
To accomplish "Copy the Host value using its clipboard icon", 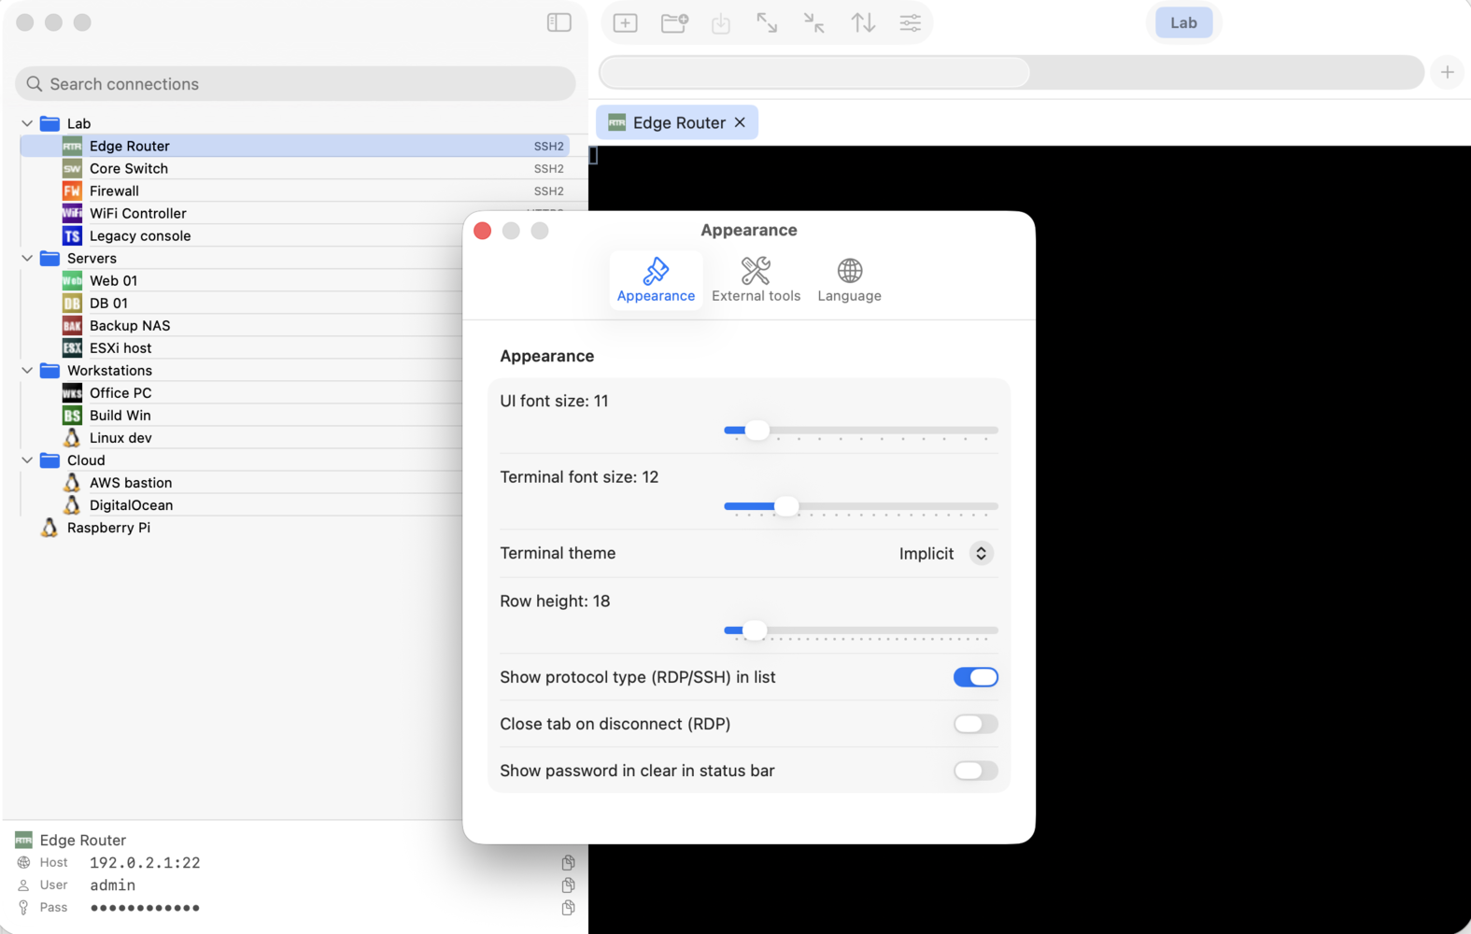I will pos(568,862).
